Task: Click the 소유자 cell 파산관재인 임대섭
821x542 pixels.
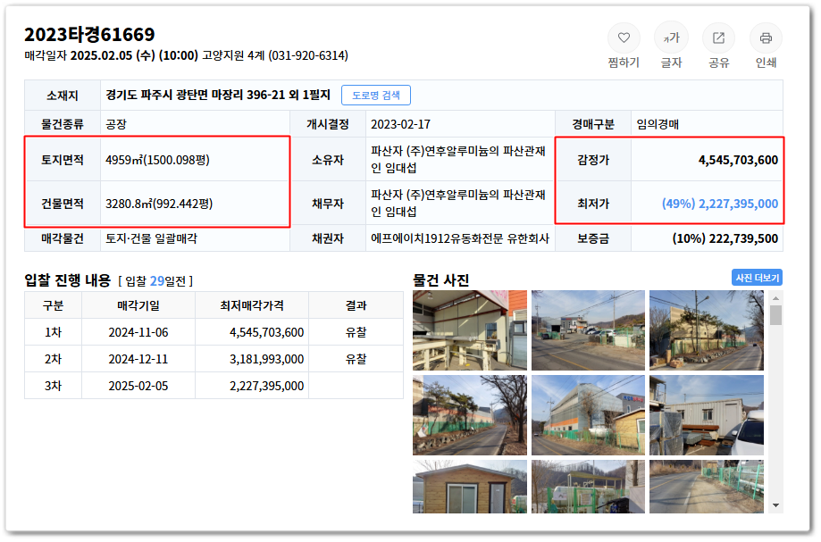Action: (x=458, y=160)
